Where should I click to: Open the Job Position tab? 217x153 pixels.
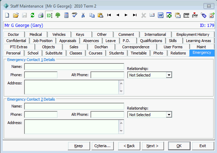tap(43, 41)
